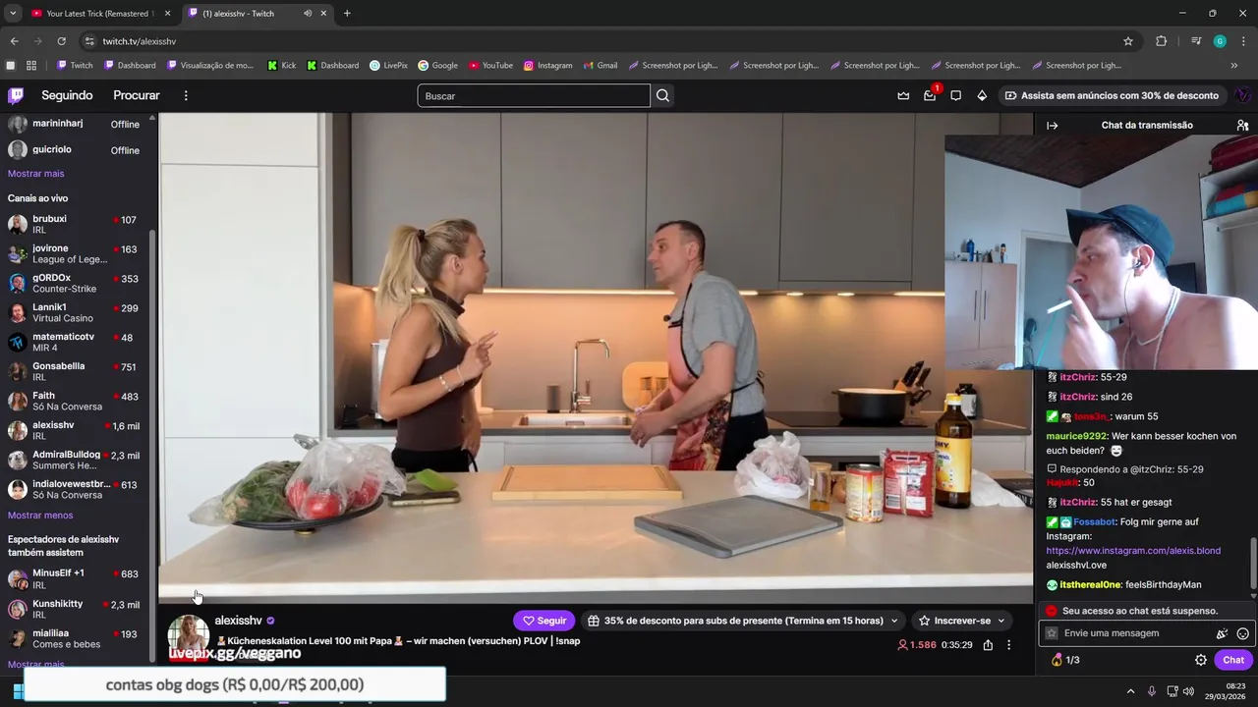1258x707 pixels.
Task: Open the LivePix bookmark
Action: click(x=388, y=65)
